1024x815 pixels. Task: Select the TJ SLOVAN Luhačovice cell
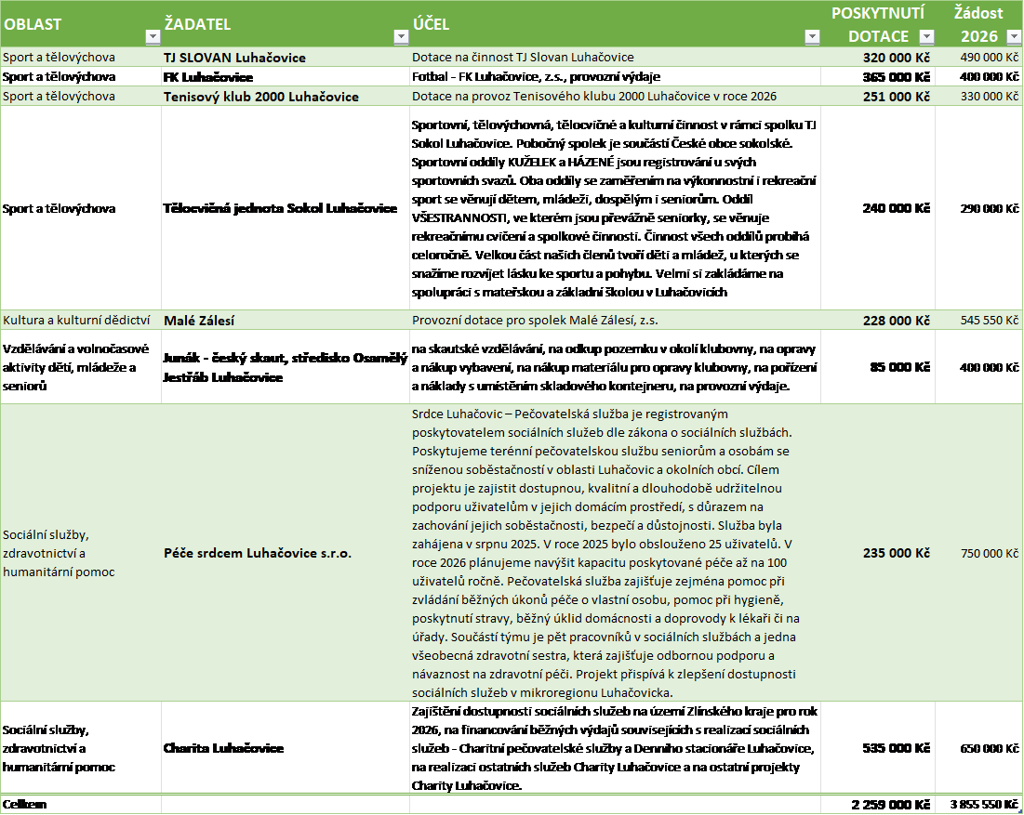click(x=234, y=58)
